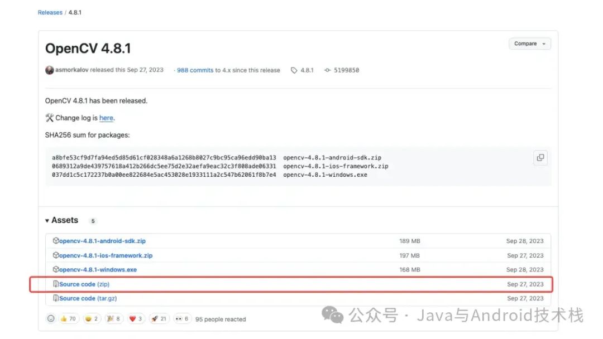Click the file icon for Source code (tar.gz)
Viewport: 603px width, 339px height.
pyautogui.click(x=56, y=298)
